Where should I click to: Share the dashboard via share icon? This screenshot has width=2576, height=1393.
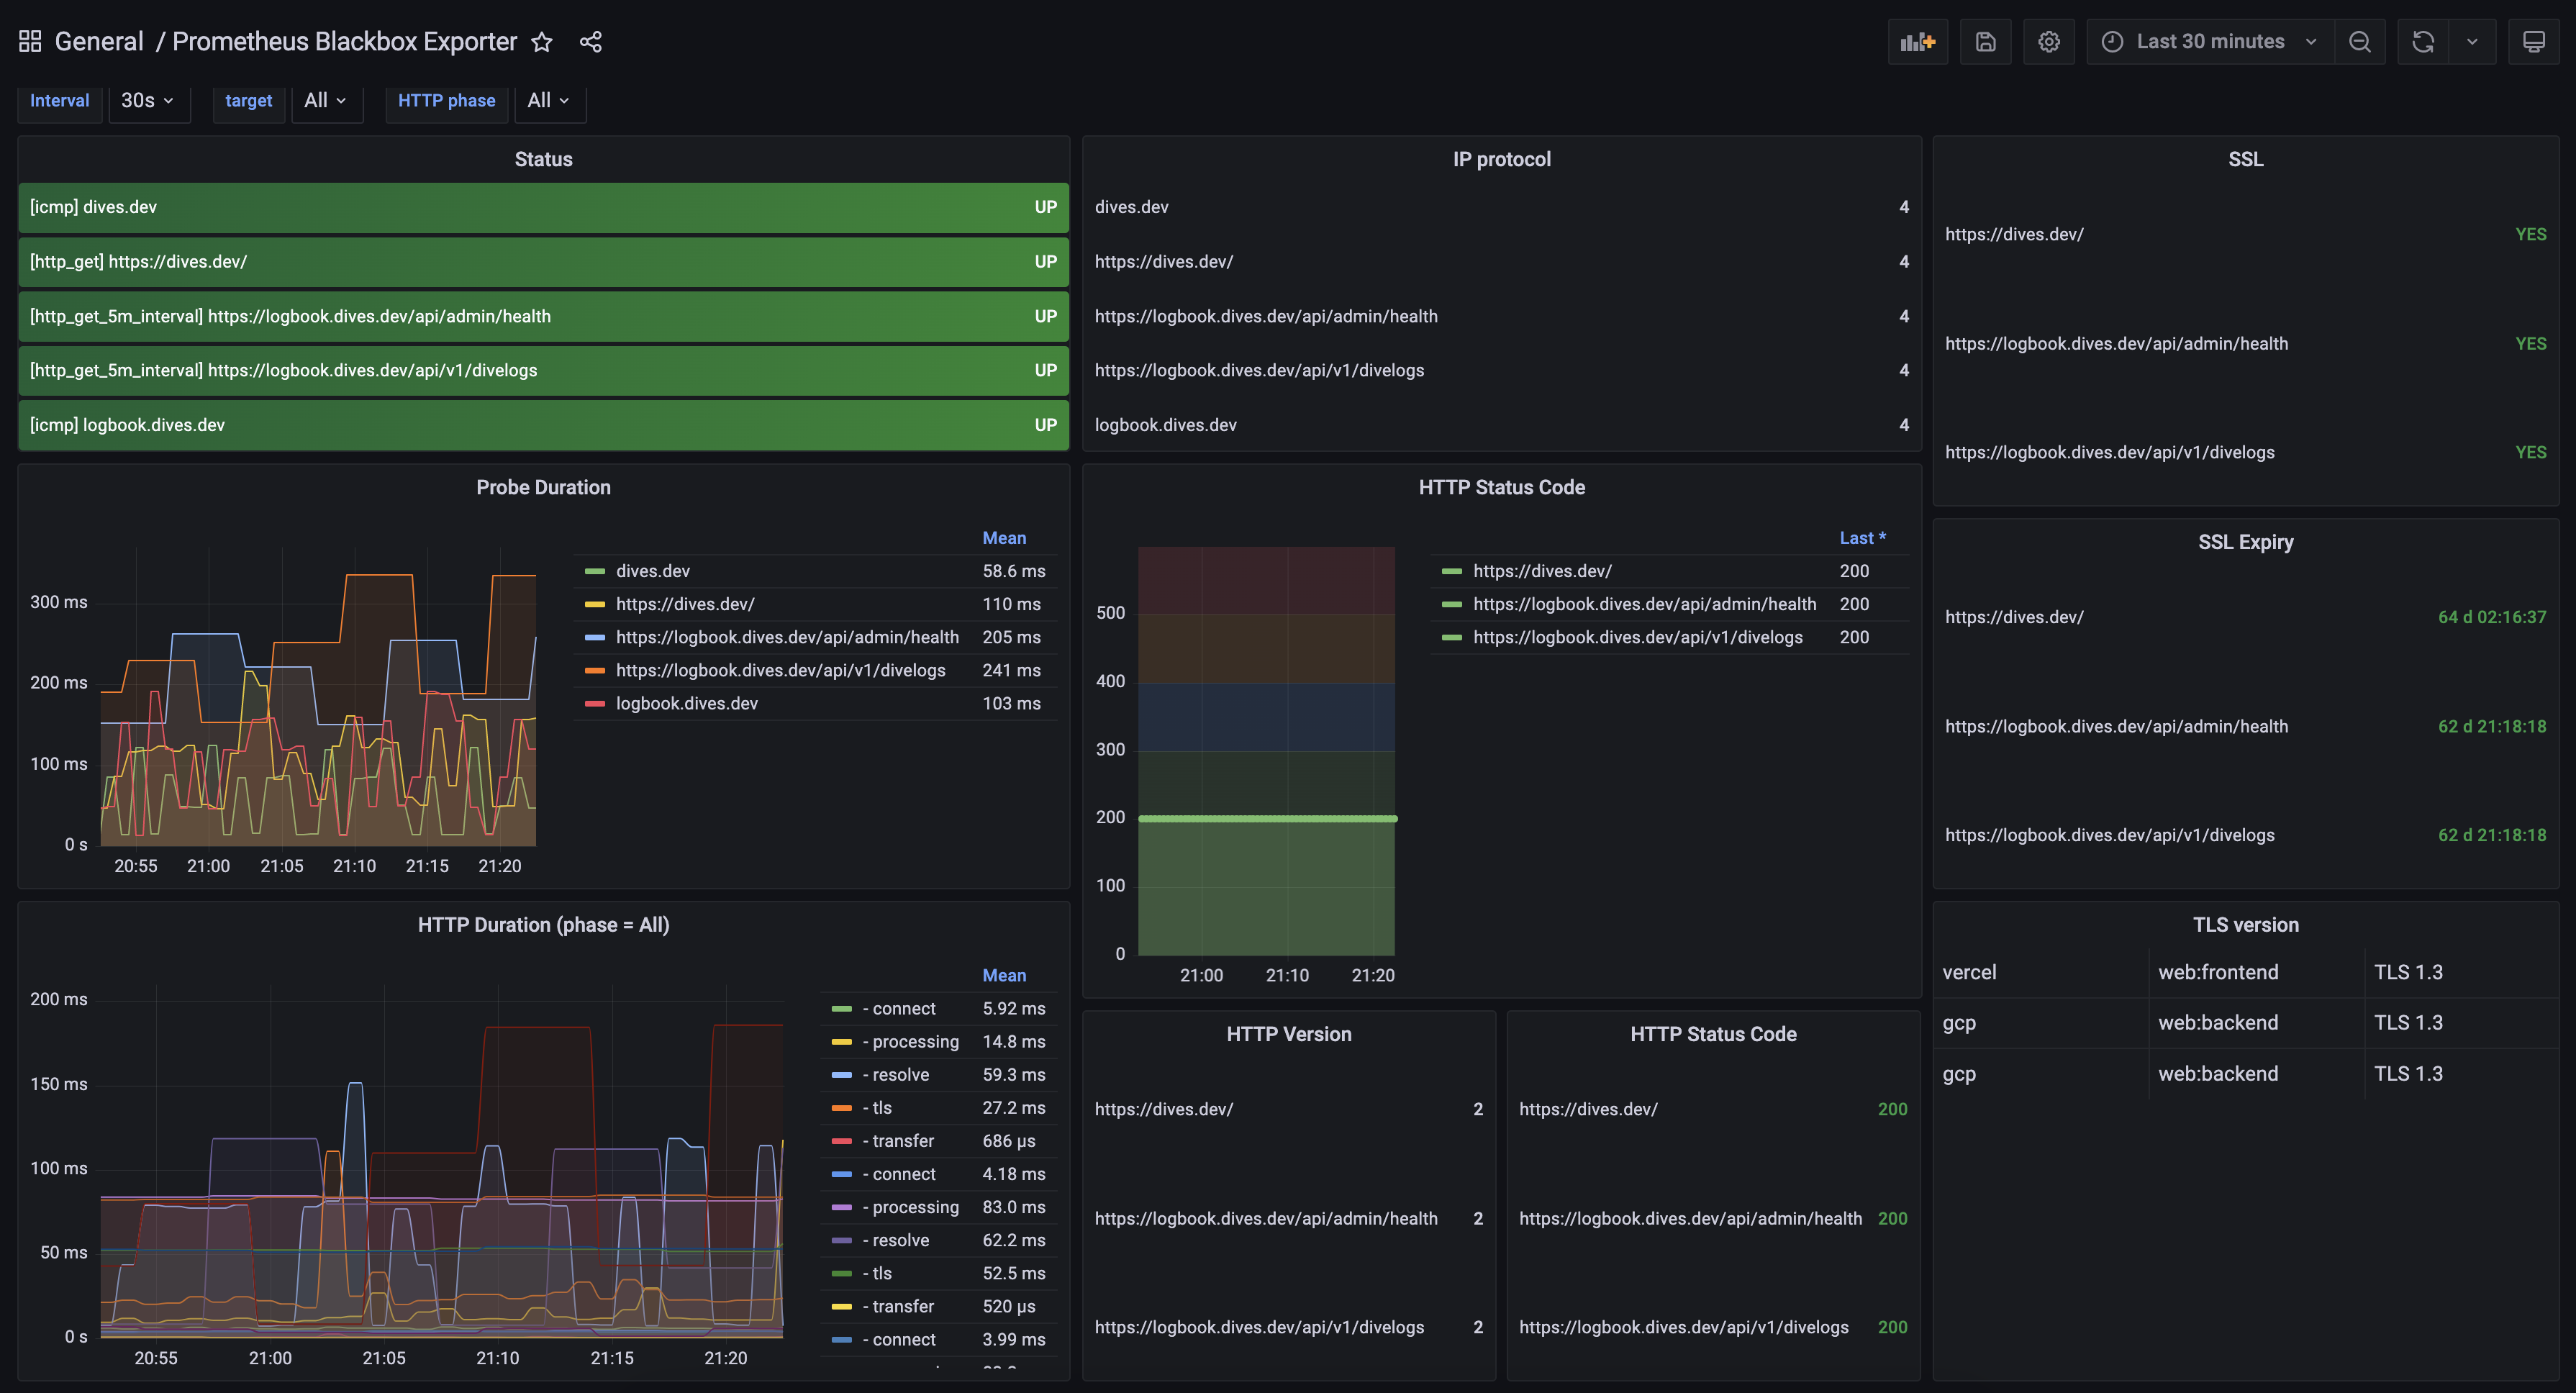click(590, 42)
